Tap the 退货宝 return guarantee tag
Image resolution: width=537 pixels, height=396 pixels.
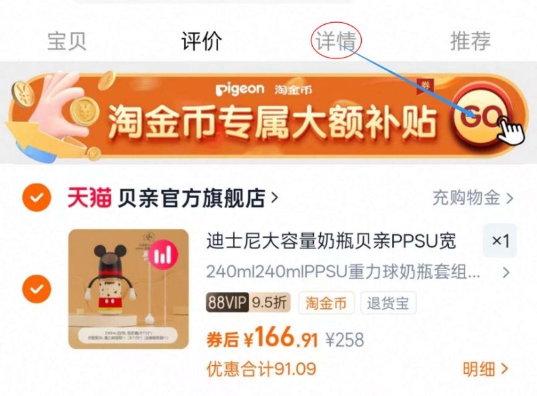pos(388,303)
